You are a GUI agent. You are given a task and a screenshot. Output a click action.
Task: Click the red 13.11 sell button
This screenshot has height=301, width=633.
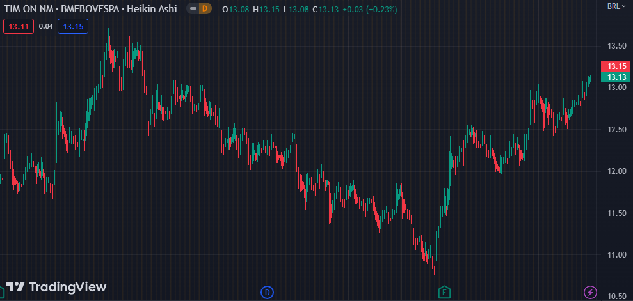19,27
